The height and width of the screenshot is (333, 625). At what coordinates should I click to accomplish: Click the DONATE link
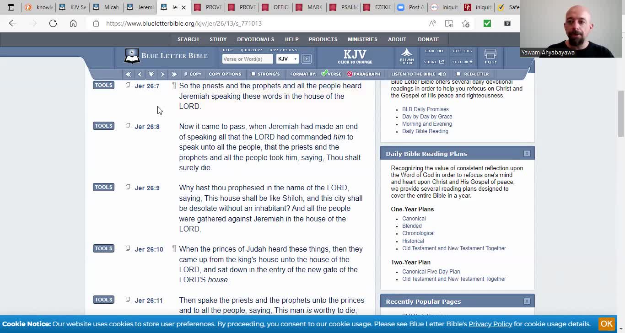click(x=428, y=39)
